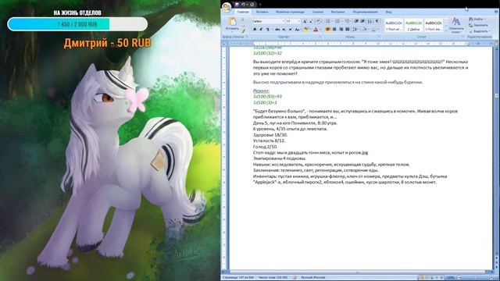Image resolution: width=500 pixels, height=281 pixels.
Task: Click the Numbering list icon
Action: pos(337,21)
